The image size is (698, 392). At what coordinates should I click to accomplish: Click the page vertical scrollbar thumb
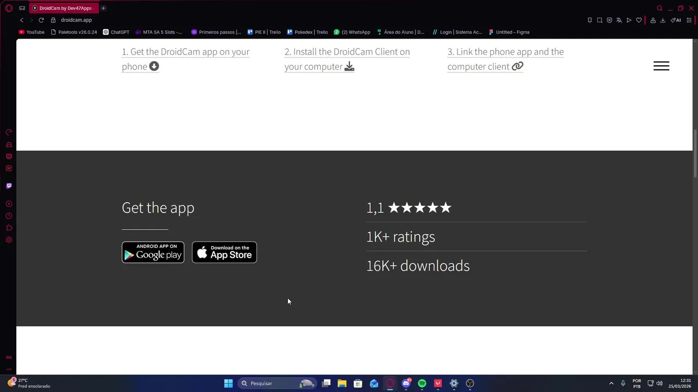[x=695, y=154]
